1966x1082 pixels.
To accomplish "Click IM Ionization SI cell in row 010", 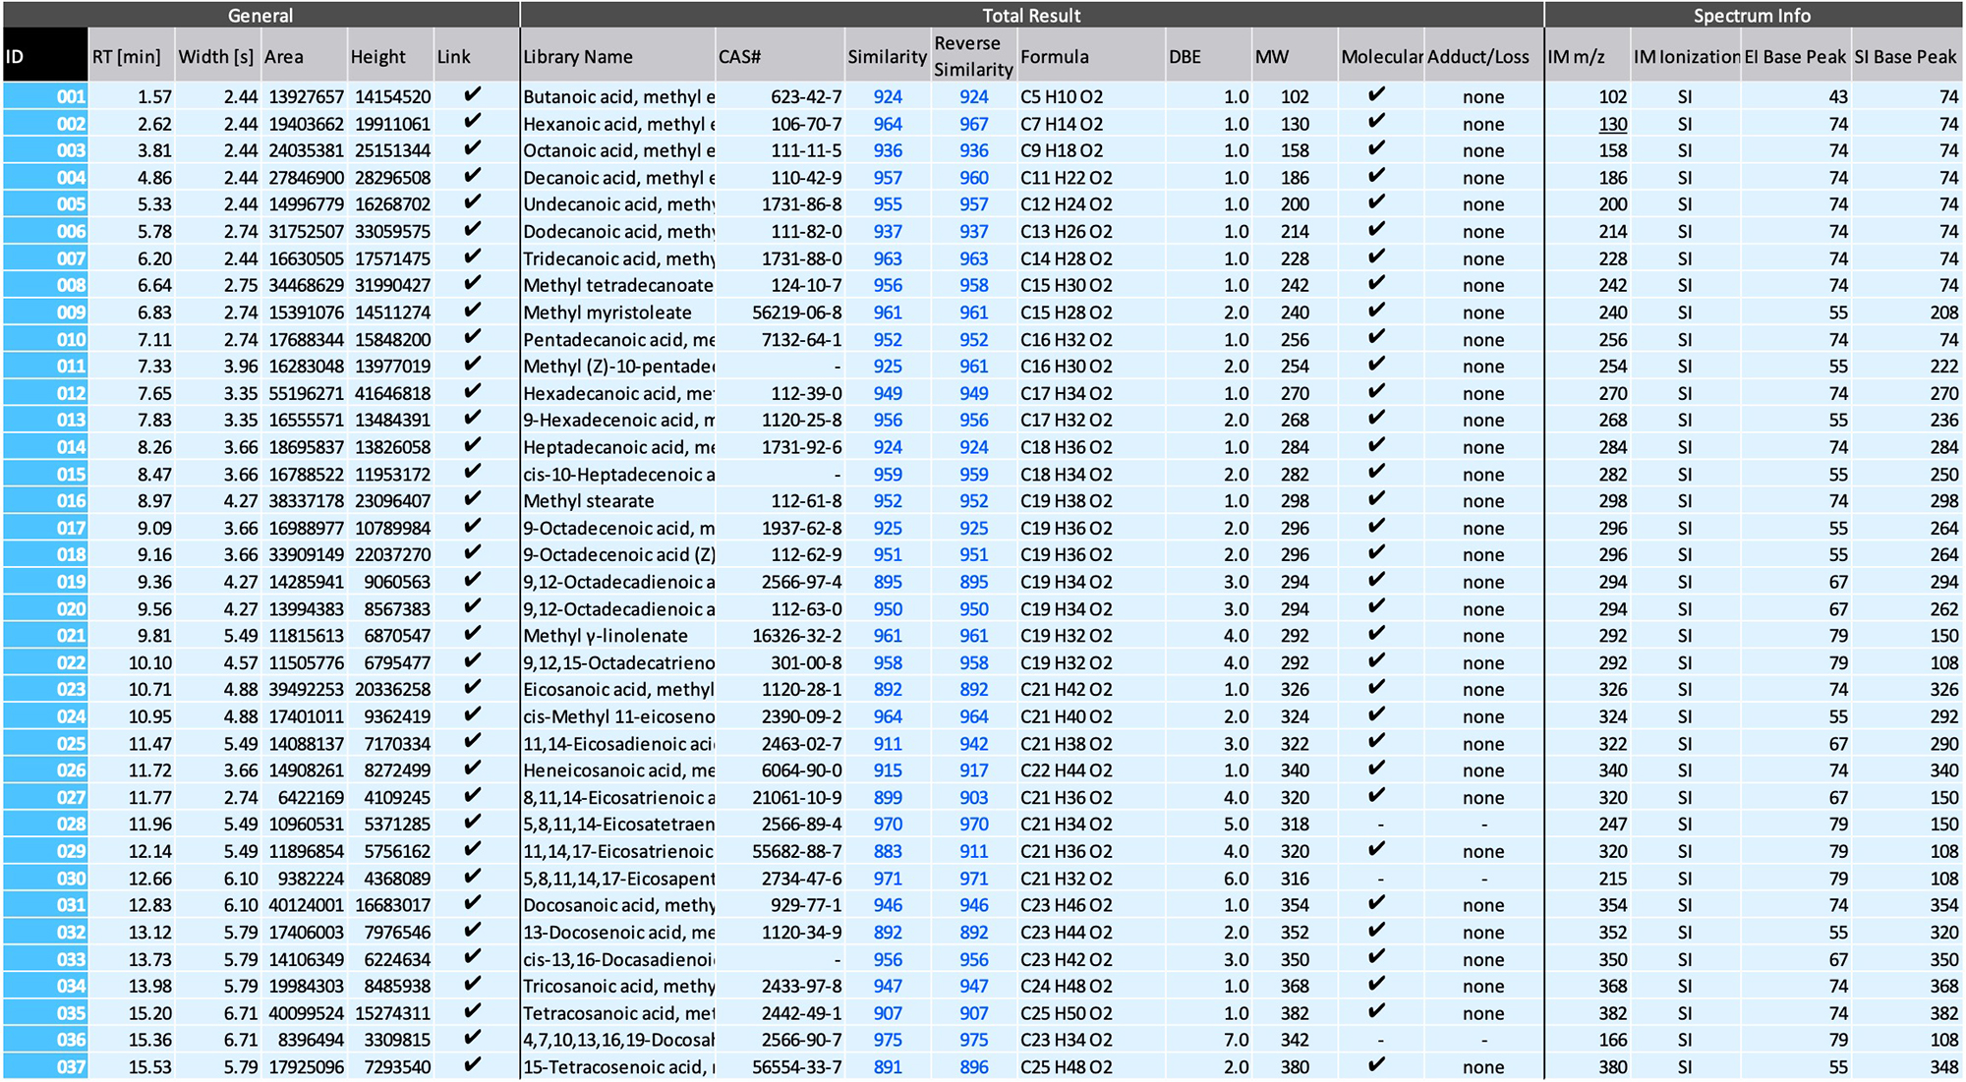I will (x=1685, y=340).
